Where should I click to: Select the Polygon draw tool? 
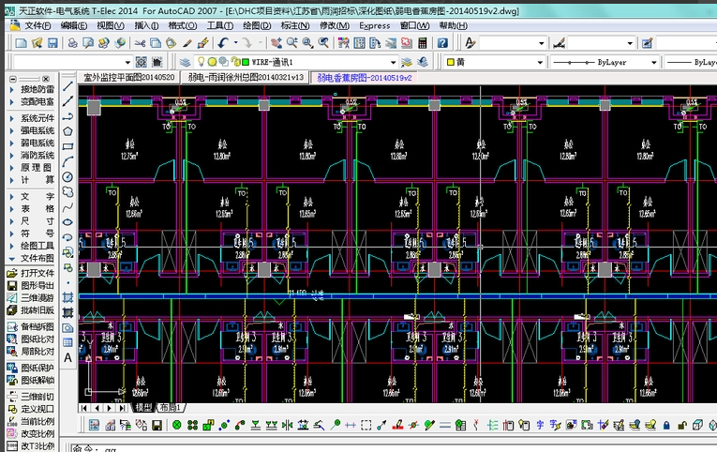(67, 131)
